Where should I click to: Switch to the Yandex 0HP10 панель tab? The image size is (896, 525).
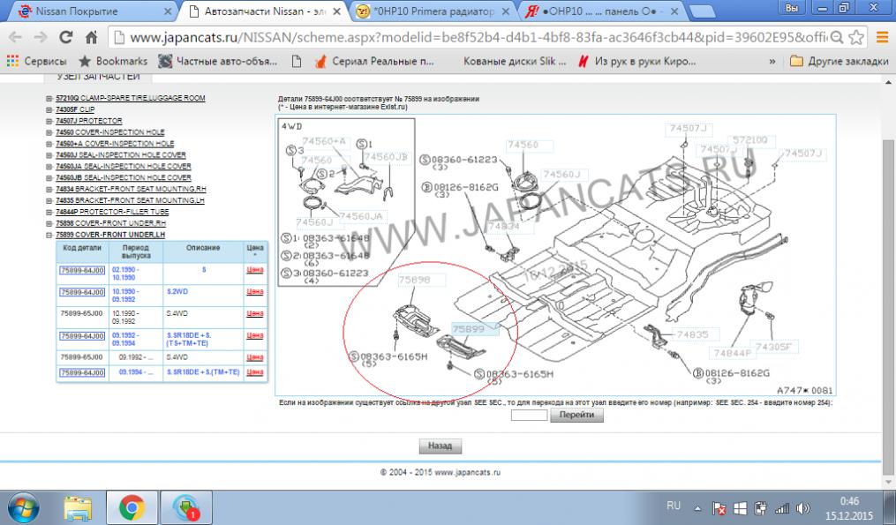click(x=600, y=11)
